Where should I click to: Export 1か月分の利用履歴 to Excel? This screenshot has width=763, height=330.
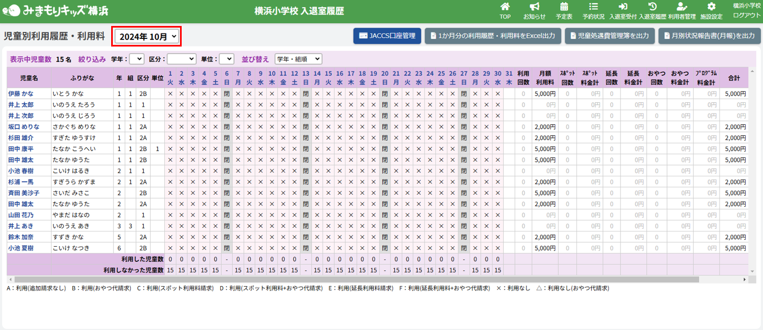point(492,36)
